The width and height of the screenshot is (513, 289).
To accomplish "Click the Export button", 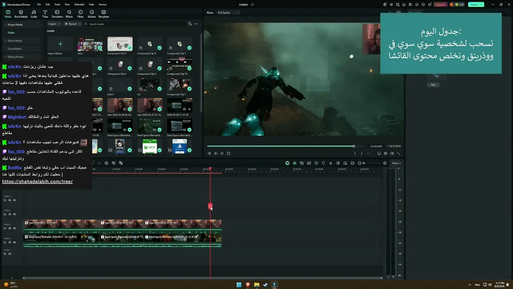I will 476,4.
